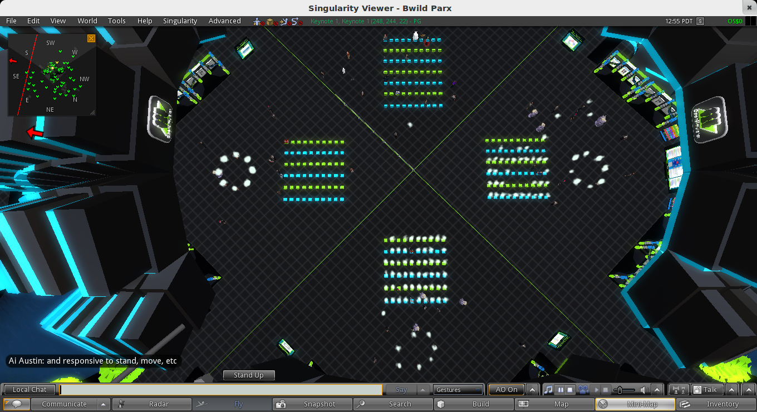The image size is (757, 412).
Task: Expand the Communicate arrow menu
Action: tap(103, 404)
